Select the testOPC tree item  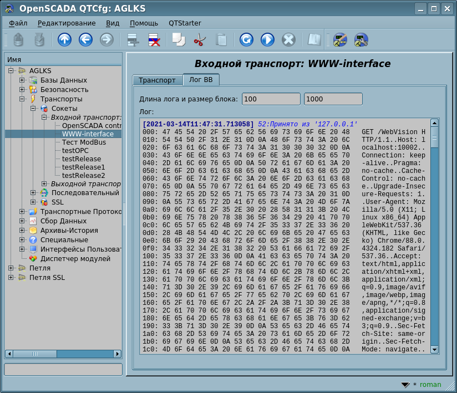75,150
